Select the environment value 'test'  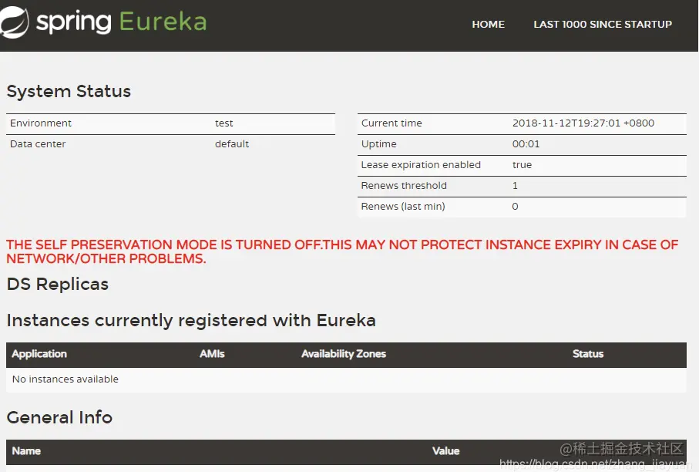pyautogui.click(x=223, y=123)
